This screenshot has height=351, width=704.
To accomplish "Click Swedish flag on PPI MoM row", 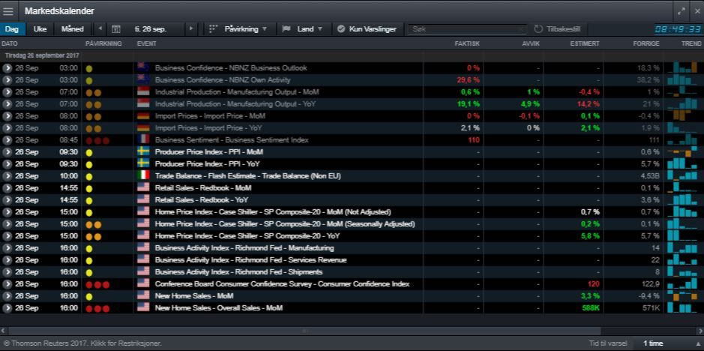I will (x=143, y=151).
